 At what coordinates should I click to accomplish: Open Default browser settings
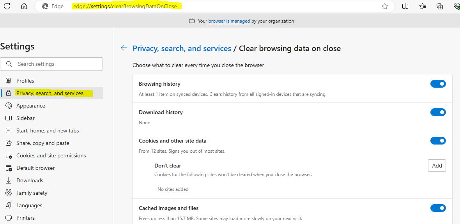click(x=51, y=168)
